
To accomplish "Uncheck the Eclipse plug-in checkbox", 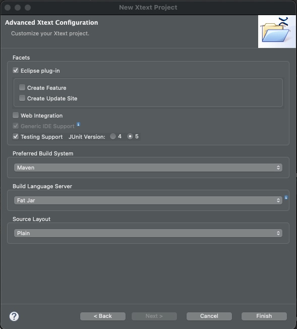I will [16, 70].
